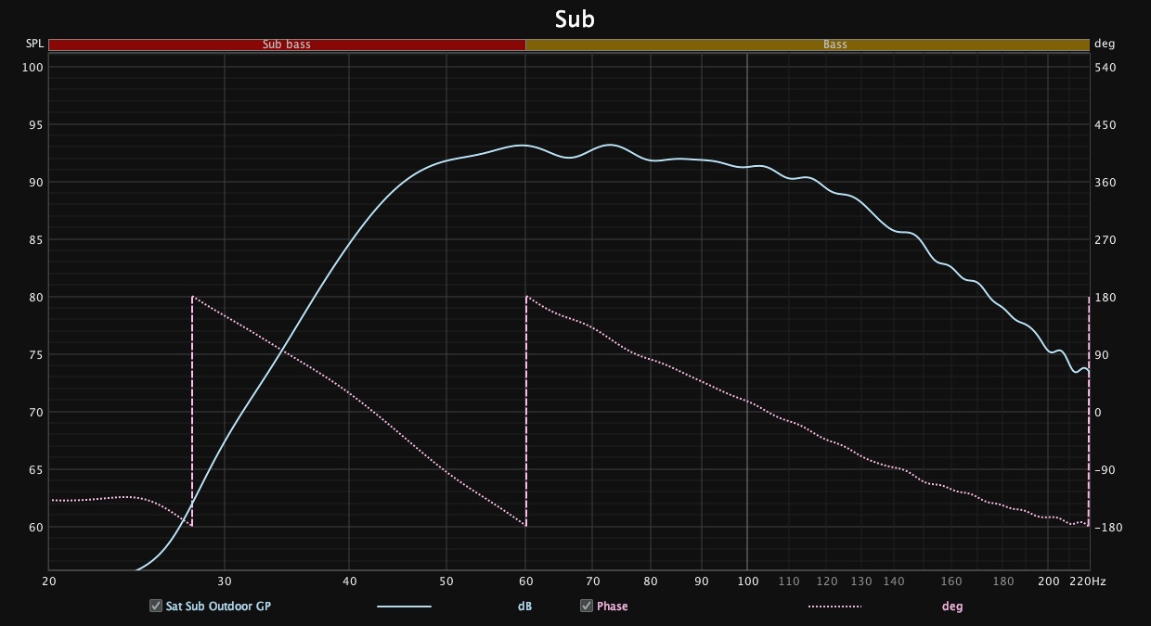Screen dimensions: 1151x626
Task: Click the 40 frequency axis label
Action: click(349, 581)
